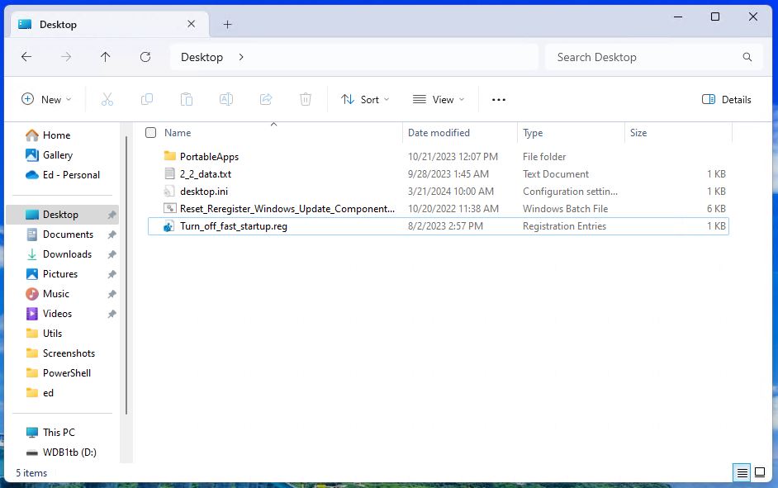Screen dimensions: 778x488
Task: Open the New dropdown menu
Action: click(46, 99)
